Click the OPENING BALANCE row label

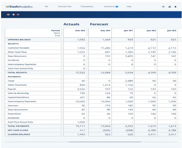[19, 40]
